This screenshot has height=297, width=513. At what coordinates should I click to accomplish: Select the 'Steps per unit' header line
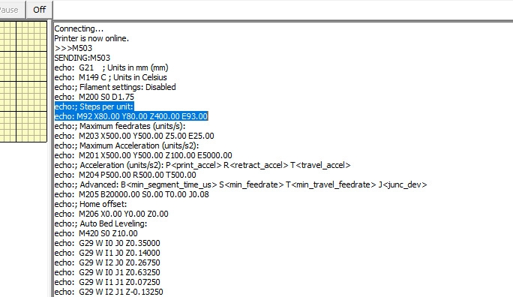point(94,106)
